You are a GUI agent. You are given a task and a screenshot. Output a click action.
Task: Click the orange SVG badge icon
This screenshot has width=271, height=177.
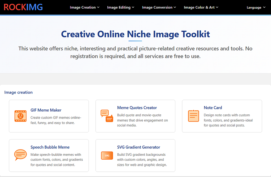click(x=107, y=155)
